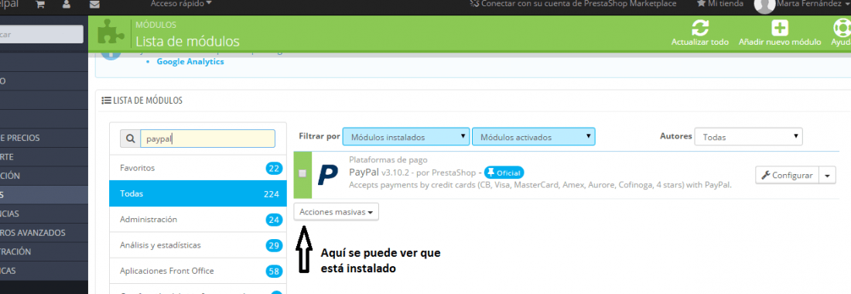This screenshot has width=851, height=294.
Task: Click the 22 count badge on Favoritos
Action: [x=274, y=168]
